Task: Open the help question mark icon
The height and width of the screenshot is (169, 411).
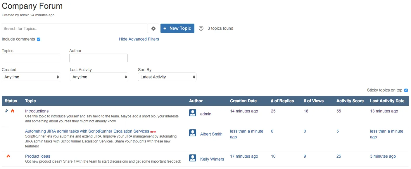Action: 201,28
